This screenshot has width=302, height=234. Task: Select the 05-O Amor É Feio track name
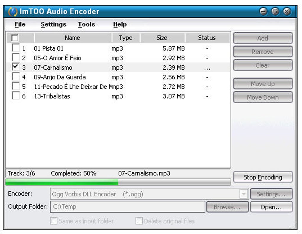(x=57, y=58)
